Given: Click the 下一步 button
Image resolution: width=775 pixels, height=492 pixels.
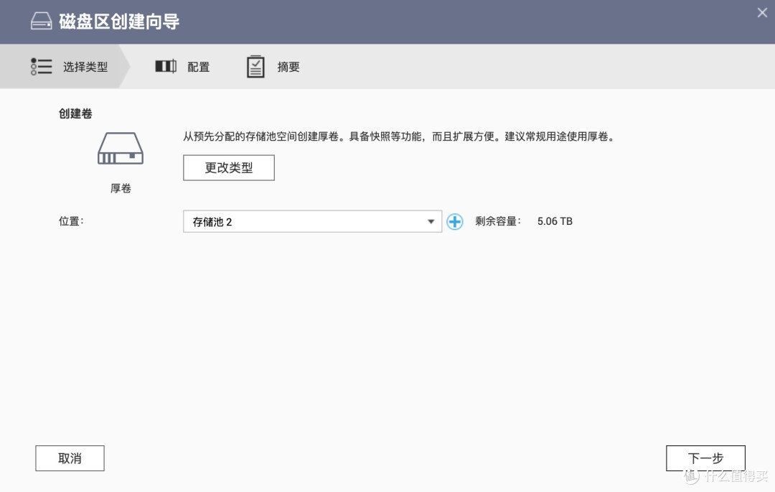Looking at the screenshot, I should [705, 458].
